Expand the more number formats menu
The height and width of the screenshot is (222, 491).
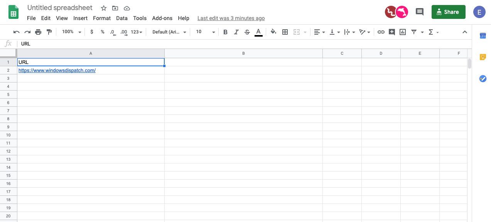pos(136,32)
